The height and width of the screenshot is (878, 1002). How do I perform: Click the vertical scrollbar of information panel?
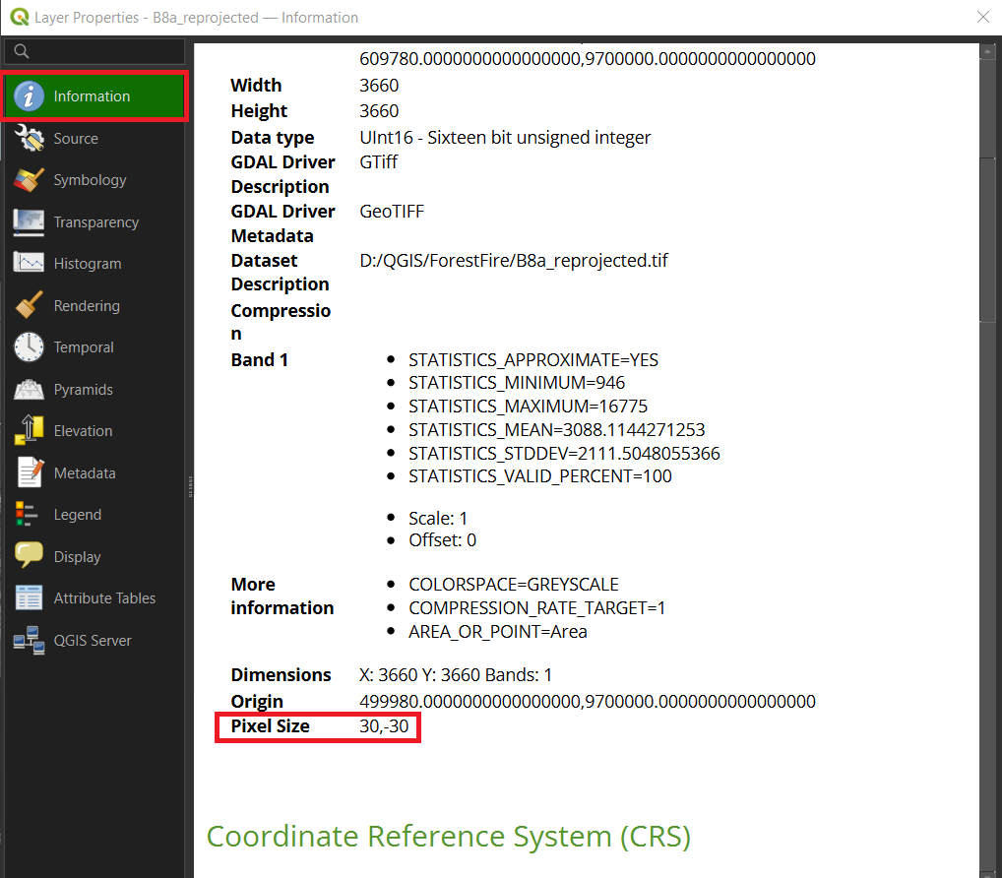point(989,236)
